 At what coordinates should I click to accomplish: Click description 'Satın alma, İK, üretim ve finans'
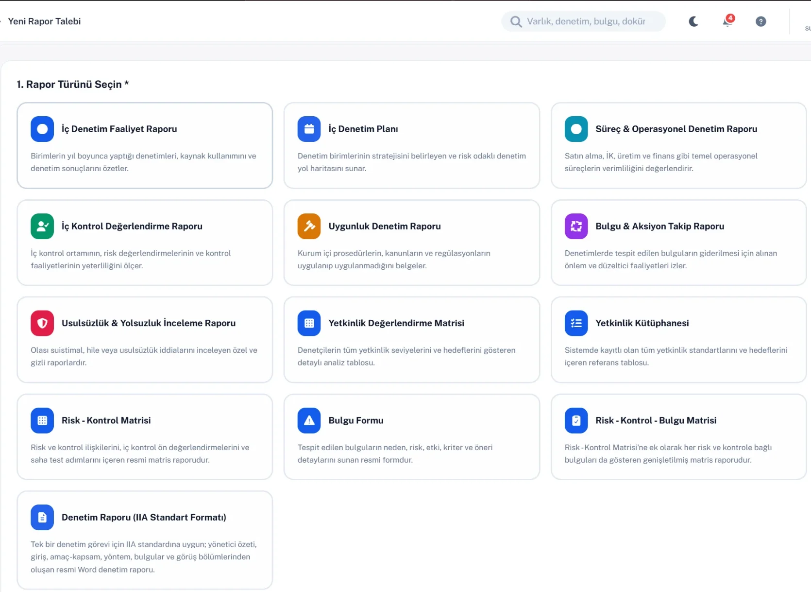coord(661,162)
